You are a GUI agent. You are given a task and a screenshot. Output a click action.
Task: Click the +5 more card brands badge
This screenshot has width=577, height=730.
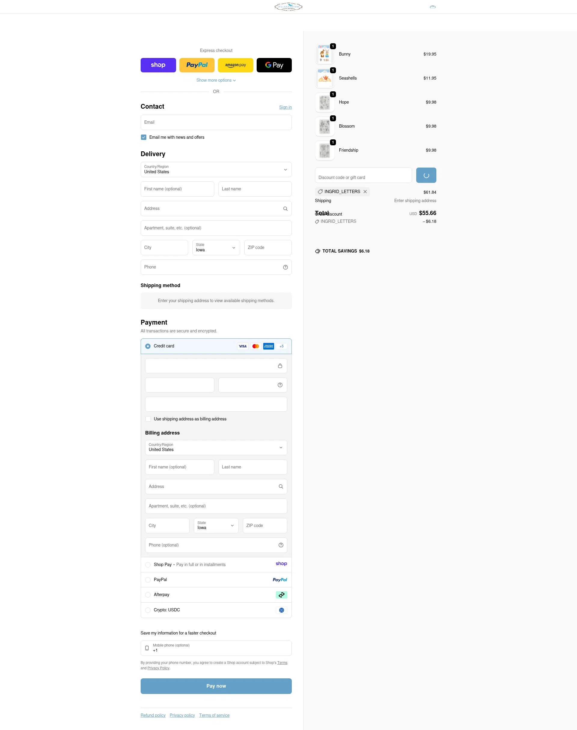pos(281,346)
